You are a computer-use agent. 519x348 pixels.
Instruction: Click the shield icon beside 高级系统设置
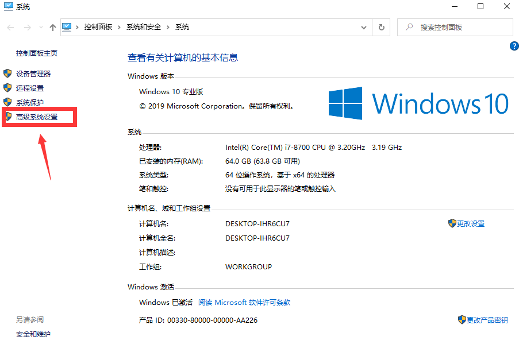coord(9,117)
